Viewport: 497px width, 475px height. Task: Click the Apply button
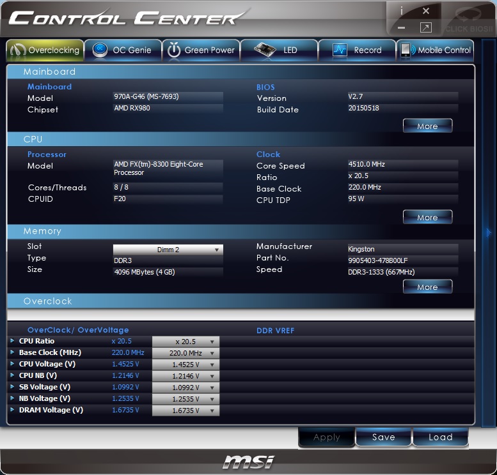pyautogui.click(x=326, y=437)
